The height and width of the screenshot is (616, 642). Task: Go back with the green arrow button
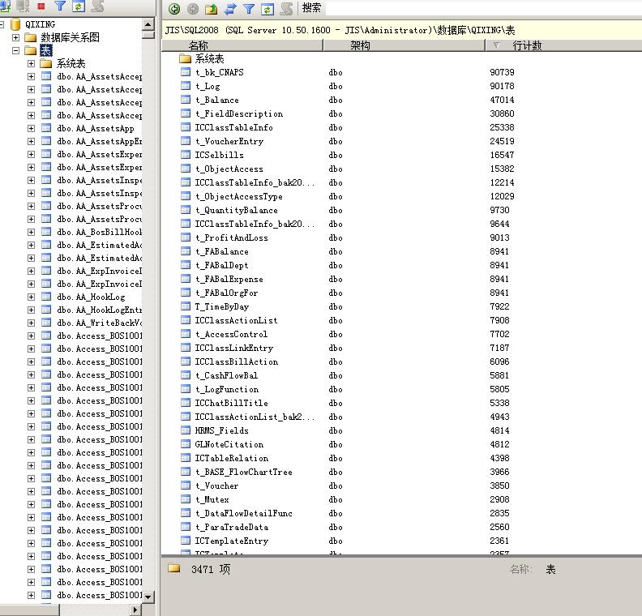[x=174, y=9]
